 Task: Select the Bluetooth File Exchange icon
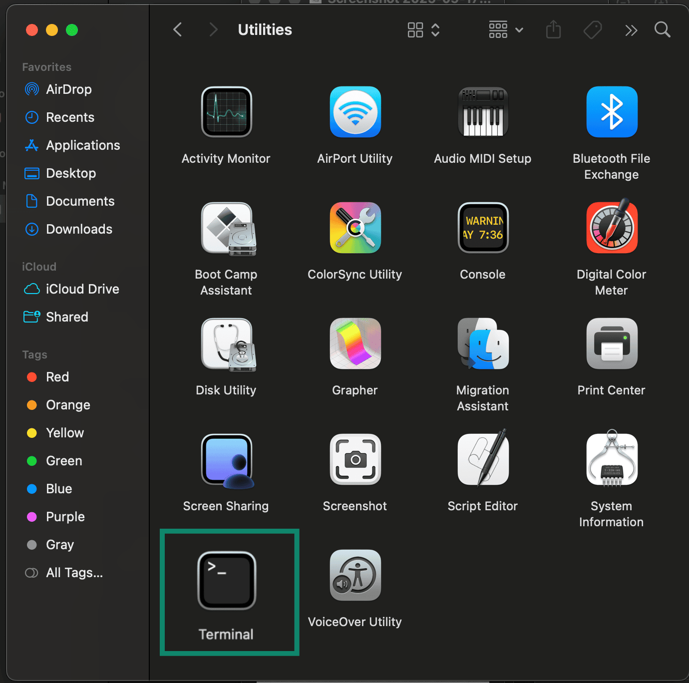point(612,112)
